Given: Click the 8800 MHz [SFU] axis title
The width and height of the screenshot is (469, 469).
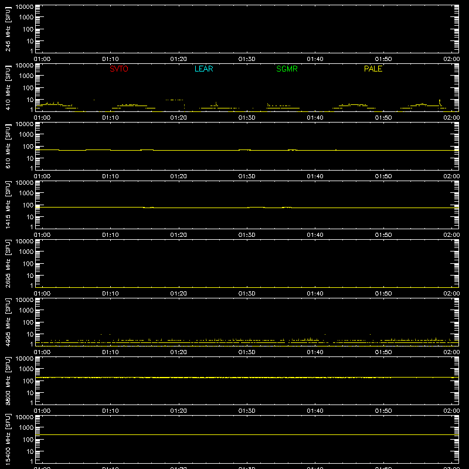Looking at the screenshot, I should point(8,380).
